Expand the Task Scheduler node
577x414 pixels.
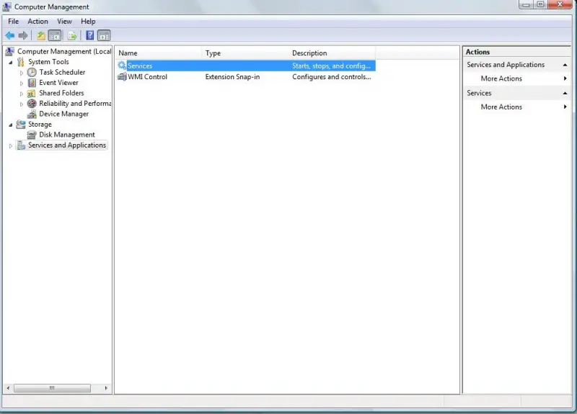tap(22, 73)
